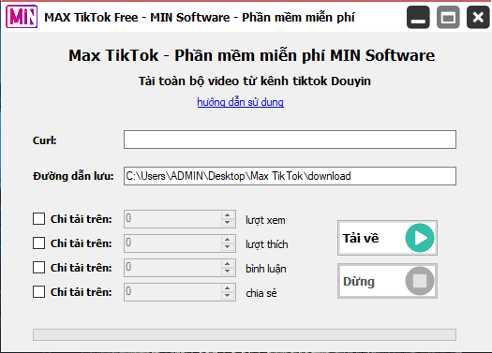Click the Dừng button label
The height and width of the screenshot is (353, 492).
359,281
